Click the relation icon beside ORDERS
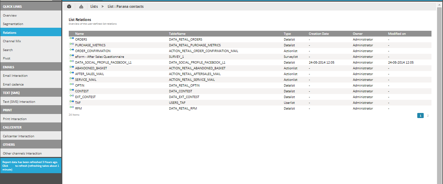 point(71,39)
